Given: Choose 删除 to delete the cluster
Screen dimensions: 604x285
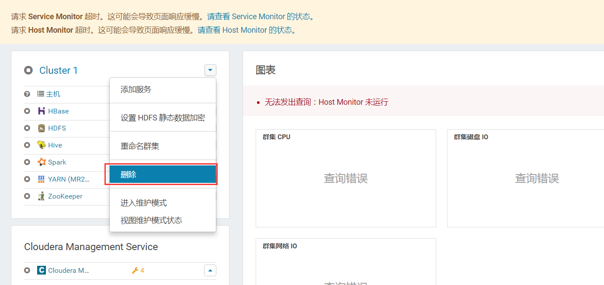Looking at the screenshot, I should (x=163, y=175).
